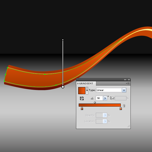152x152 pixels.
Task: Click the anchor point at ribbon's right tip
Action: point(121,40)
